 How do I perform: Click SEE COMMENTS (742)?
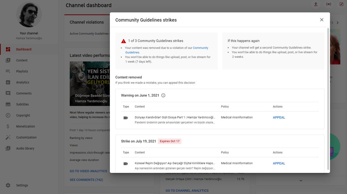coord(86,180)
